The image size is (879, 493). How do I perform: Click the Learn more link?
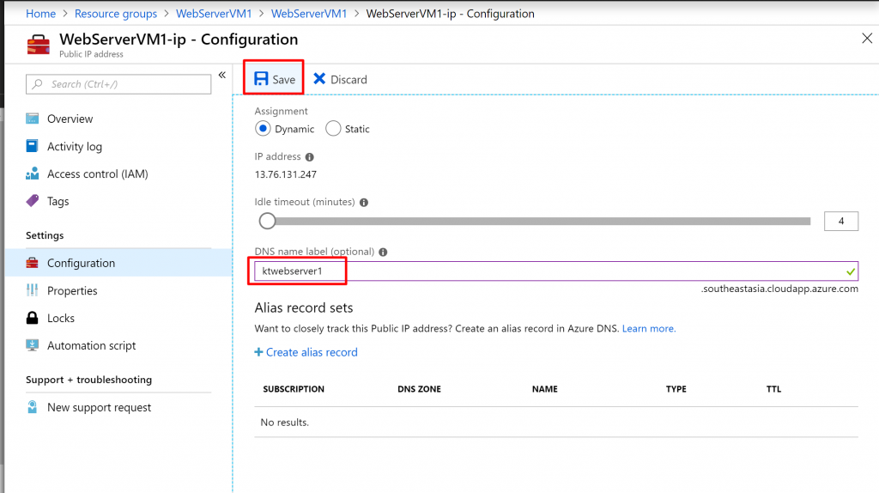point(649,329)
